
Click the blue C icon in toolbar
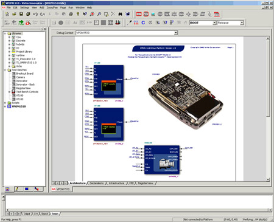[x=143, y=23]
